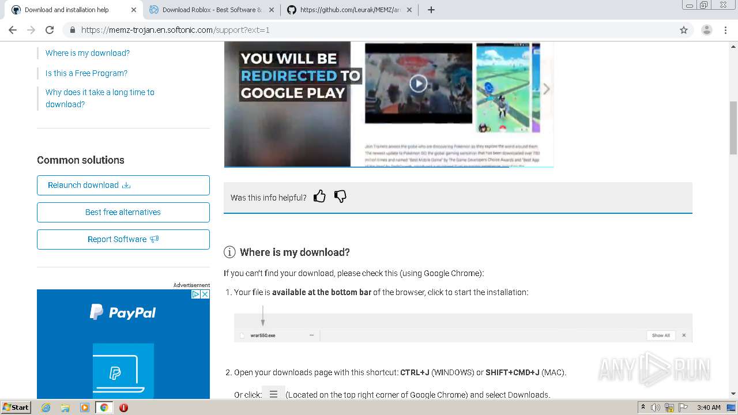738x415 pixels.
Task: Click the scrollbar down arrow
Action: pyautogui.click(x=733, y=394)
